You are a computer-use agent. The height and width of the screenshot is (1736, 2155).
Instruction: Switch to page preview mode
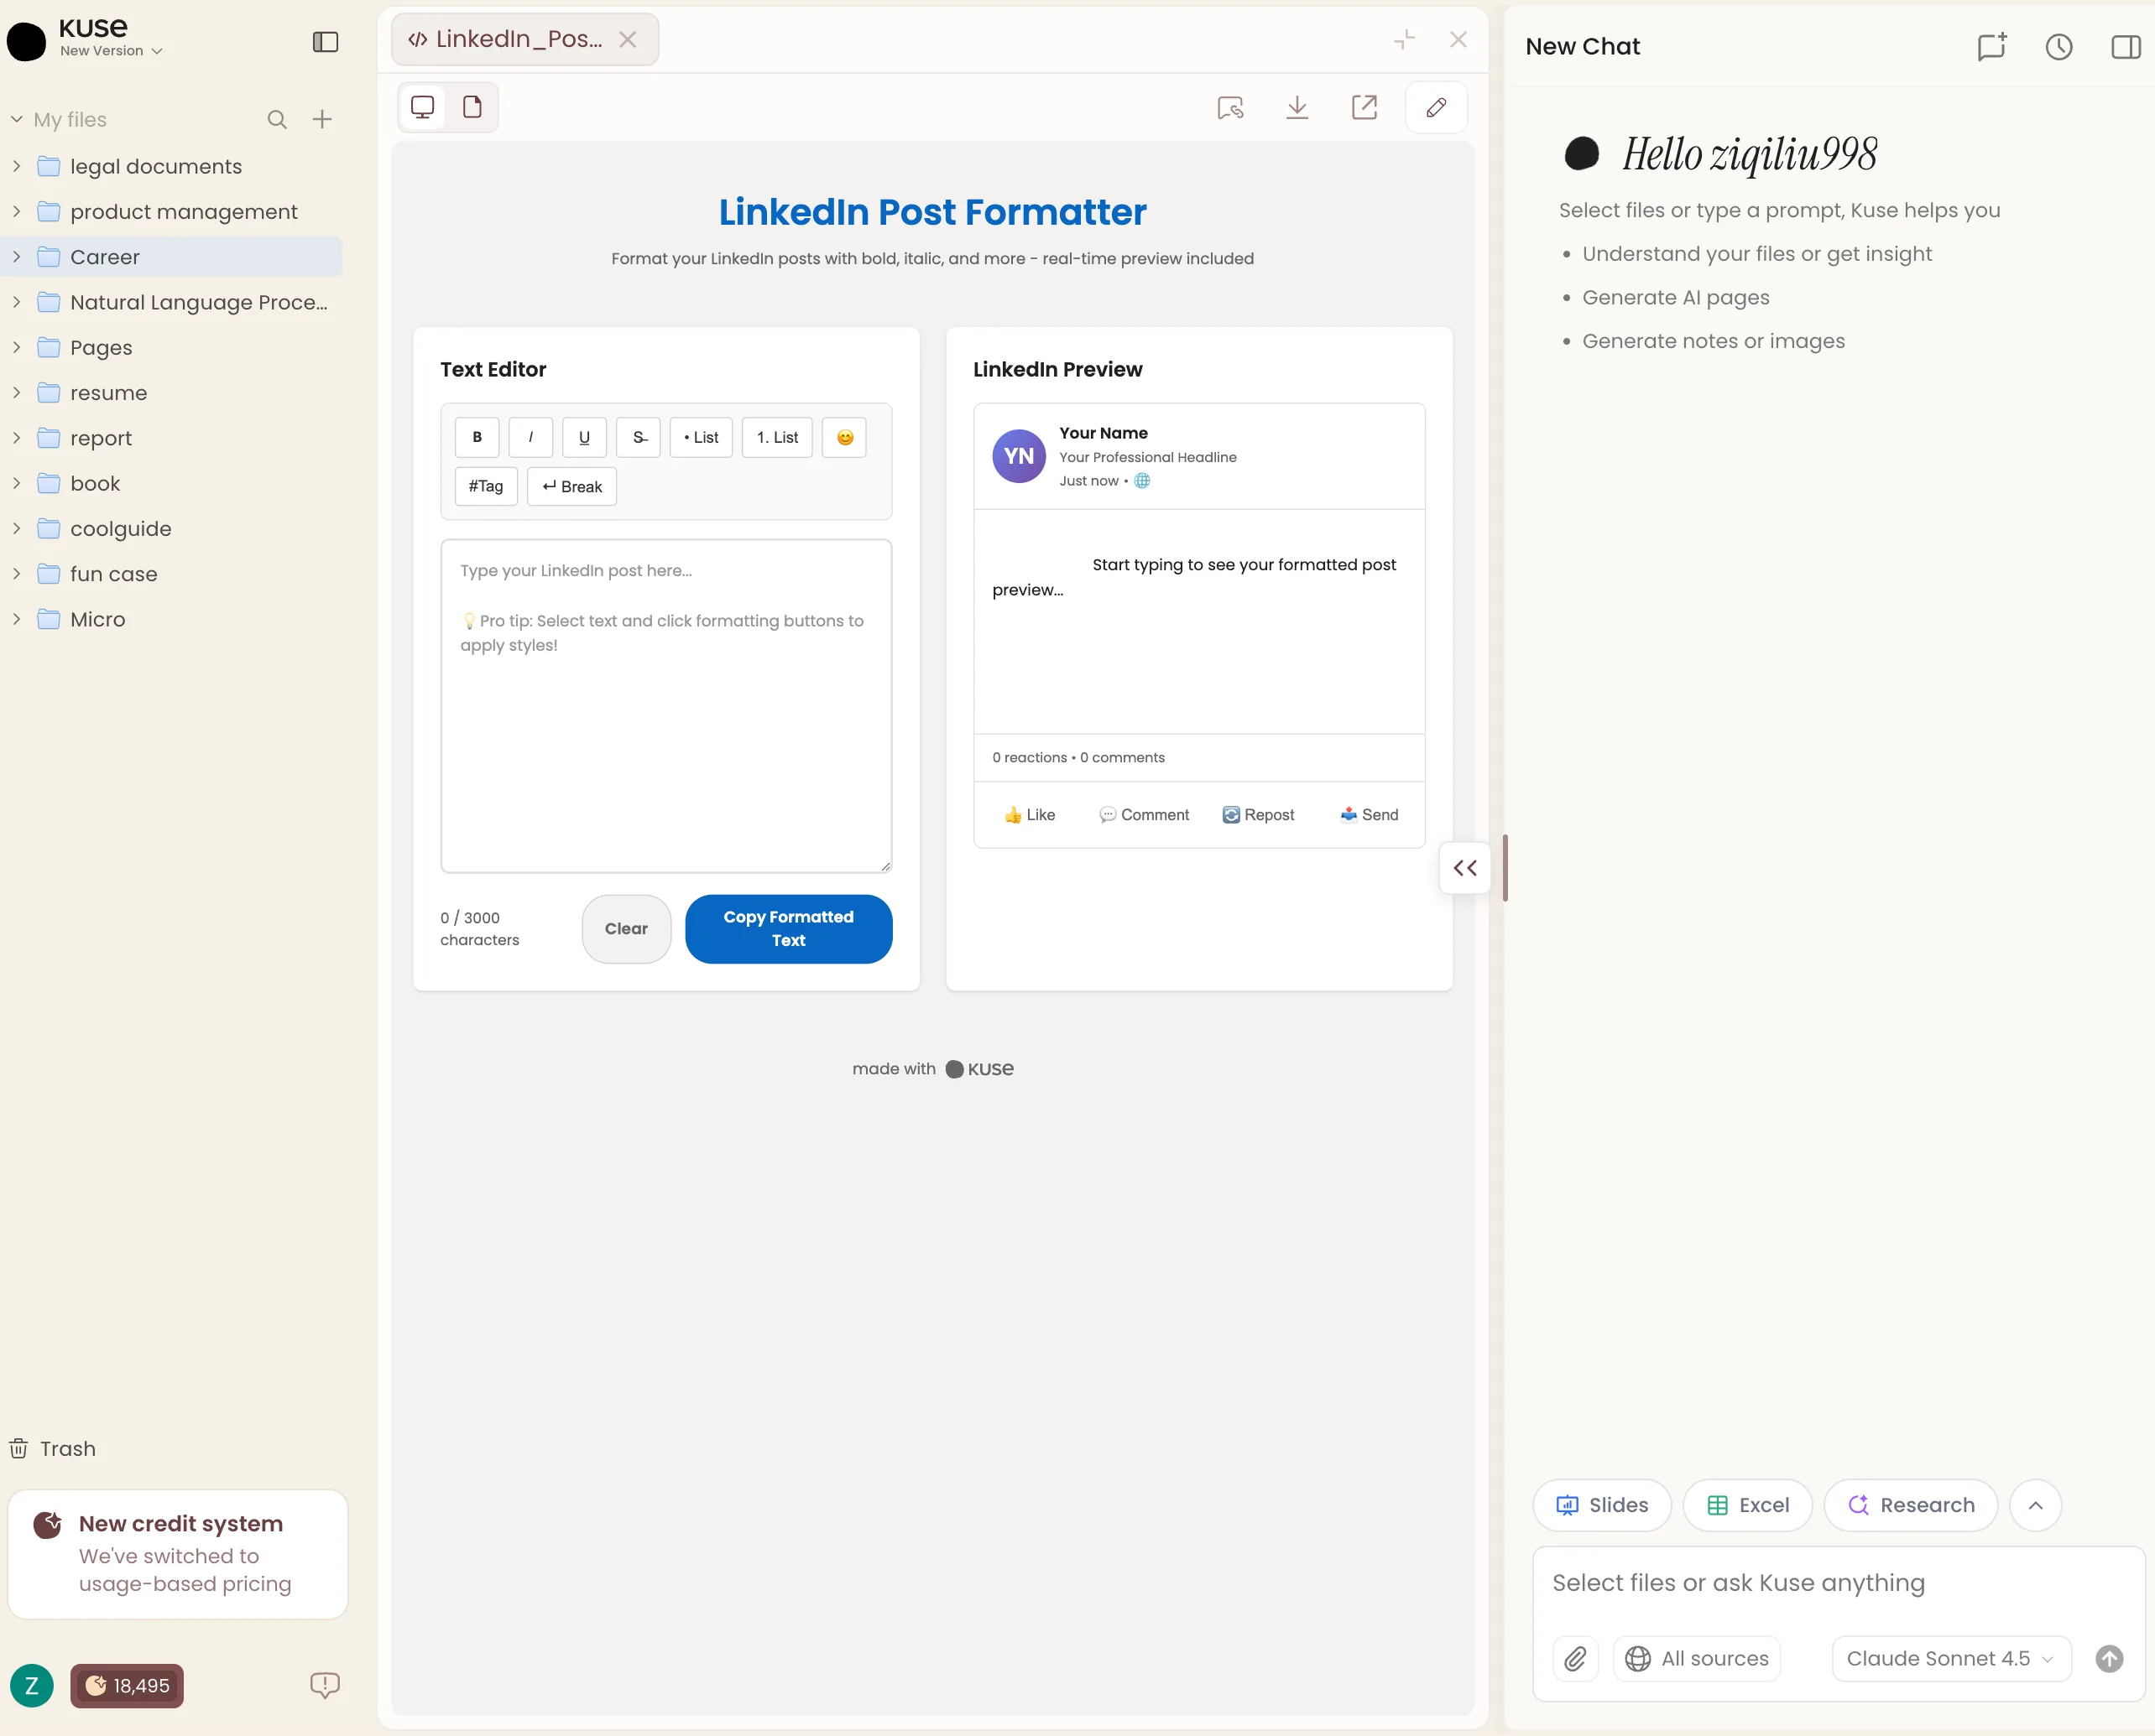pos(472,107)
